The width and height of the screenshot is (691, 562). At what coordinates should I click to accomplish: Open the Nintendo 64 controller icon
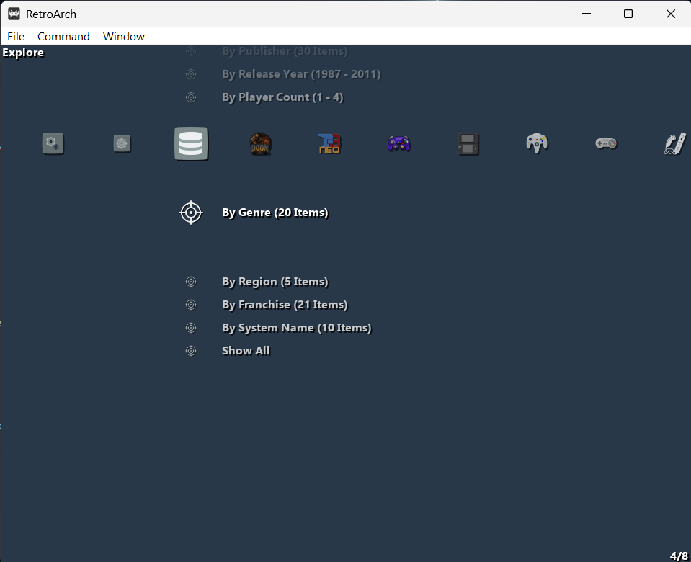537,143
